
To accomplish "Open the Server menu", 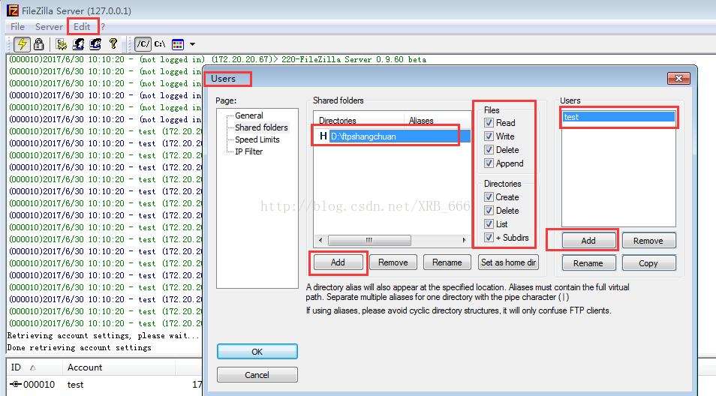I will (49, 26).
